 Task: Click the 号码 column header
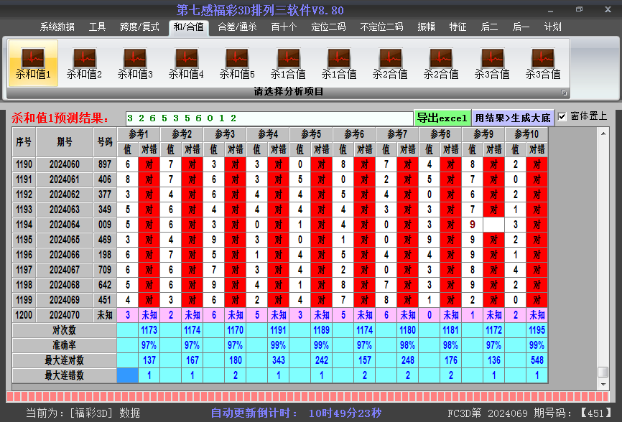coord(105,142)
